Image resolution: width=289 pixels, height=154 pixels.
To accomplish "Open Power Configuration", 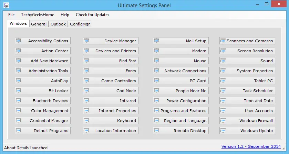I will 180,101.
